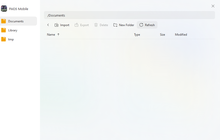Image resolution: width=220 pixels, height=140 pixels.
Task: Click the /Documents path field
Action: [129, 15]
